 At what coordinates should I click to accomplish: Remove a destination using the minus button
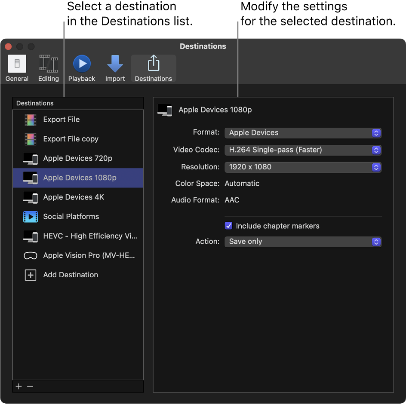point(30,387)
